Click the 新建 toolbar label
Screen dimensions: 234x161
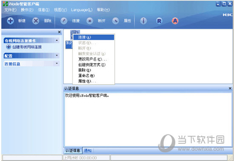click(x=22, y=21)
